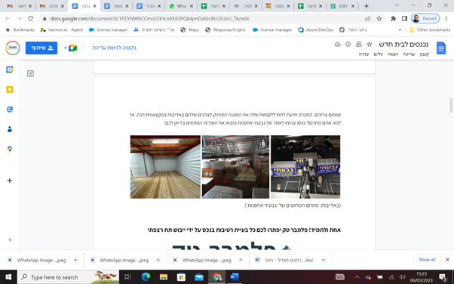454x284 pixels.
Task: Open Google Maps side panel icon
Action: coord(10,149)
